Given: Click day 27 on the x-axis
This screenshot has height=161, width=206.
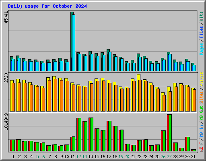Looking at the screenshot, I should coord(169,157).
